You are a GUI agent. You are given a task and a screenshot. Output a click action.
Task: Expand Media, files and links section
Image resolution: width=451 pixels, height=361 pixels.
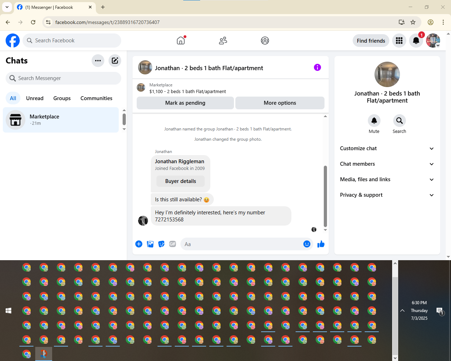point(387,179)
